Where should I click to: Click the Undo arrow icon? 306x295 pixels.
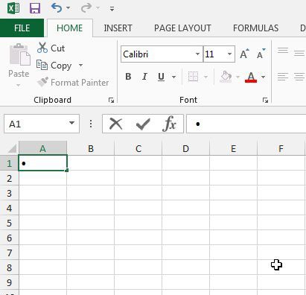(57, 8)
